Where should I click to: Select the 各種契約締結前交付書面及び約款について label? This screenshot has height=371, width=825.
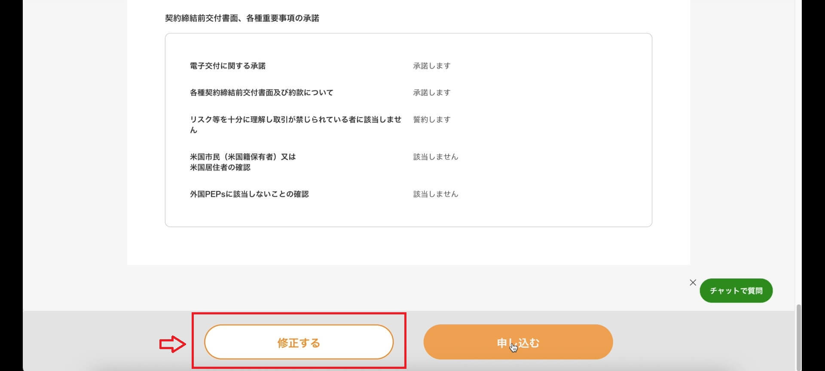coord(261,92)
